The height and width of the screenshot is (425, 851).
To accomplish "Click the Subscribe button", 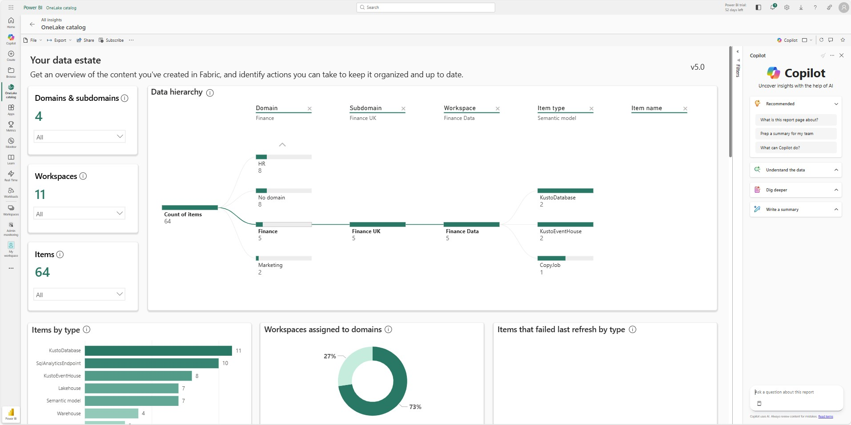I will click(111, 40).
